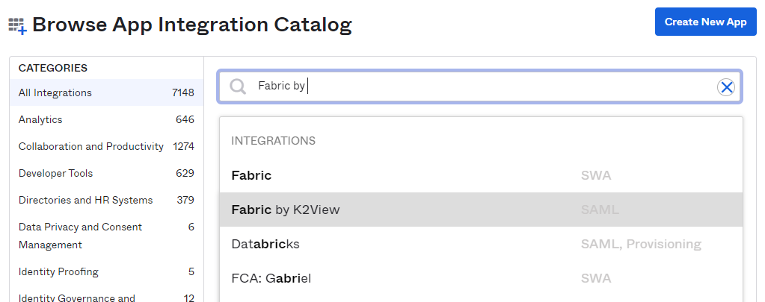The image size is (765, 302).
Task: Open the Identity Governance category
Action: coord(76,298)
